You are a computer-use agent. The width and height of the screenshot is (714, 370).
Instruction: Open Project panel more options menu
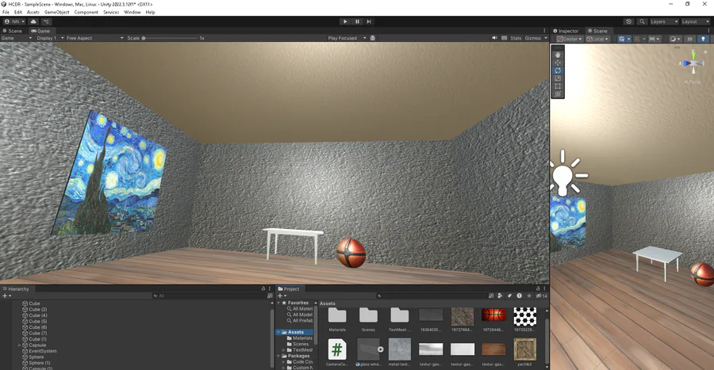pyautogui.click(x=544, y=288)
